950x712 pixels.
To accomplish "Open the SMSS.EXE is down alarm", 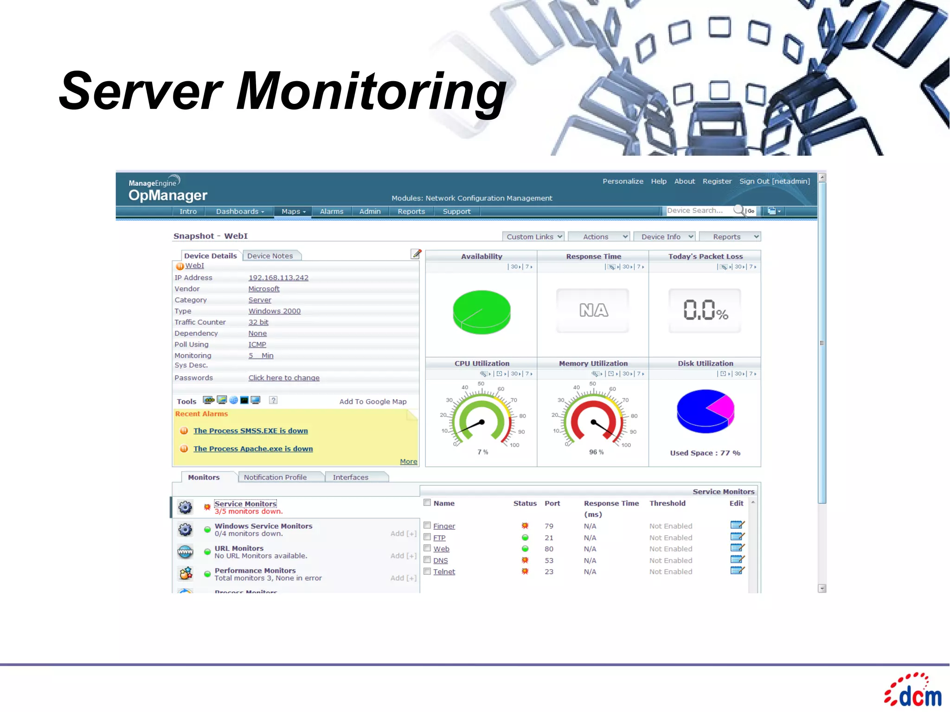I will tap(250, 431).
